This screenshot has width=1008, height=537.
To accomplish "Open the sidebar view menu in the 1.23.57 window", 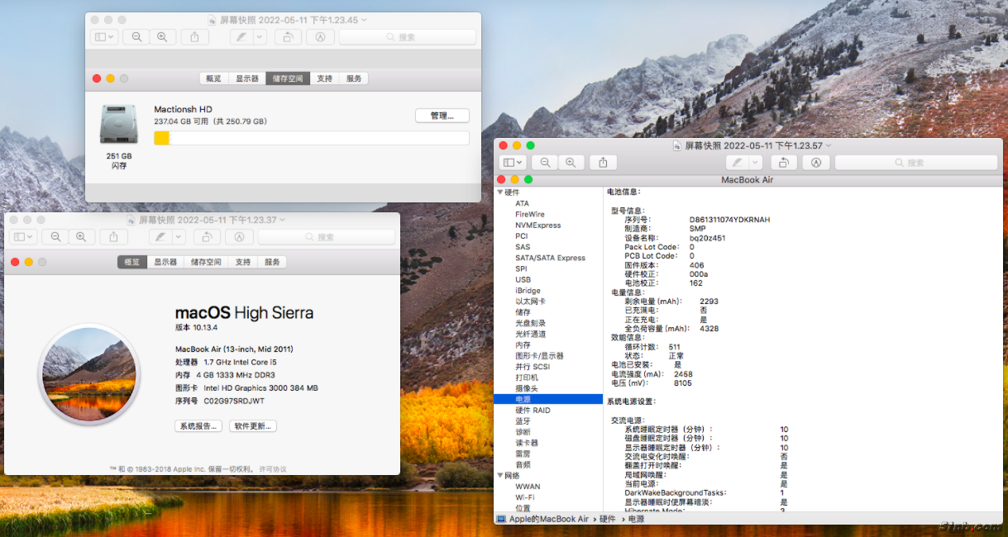I will pos(514,163).
